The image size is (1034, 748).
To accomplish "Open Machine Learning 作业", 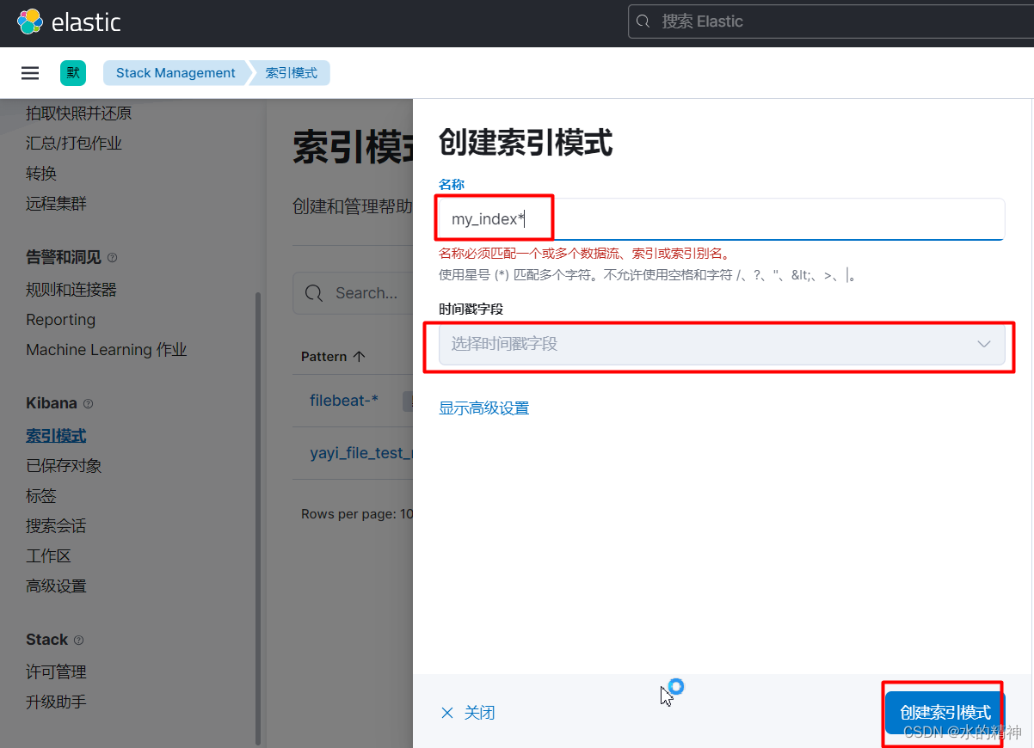I will [107, 350].
